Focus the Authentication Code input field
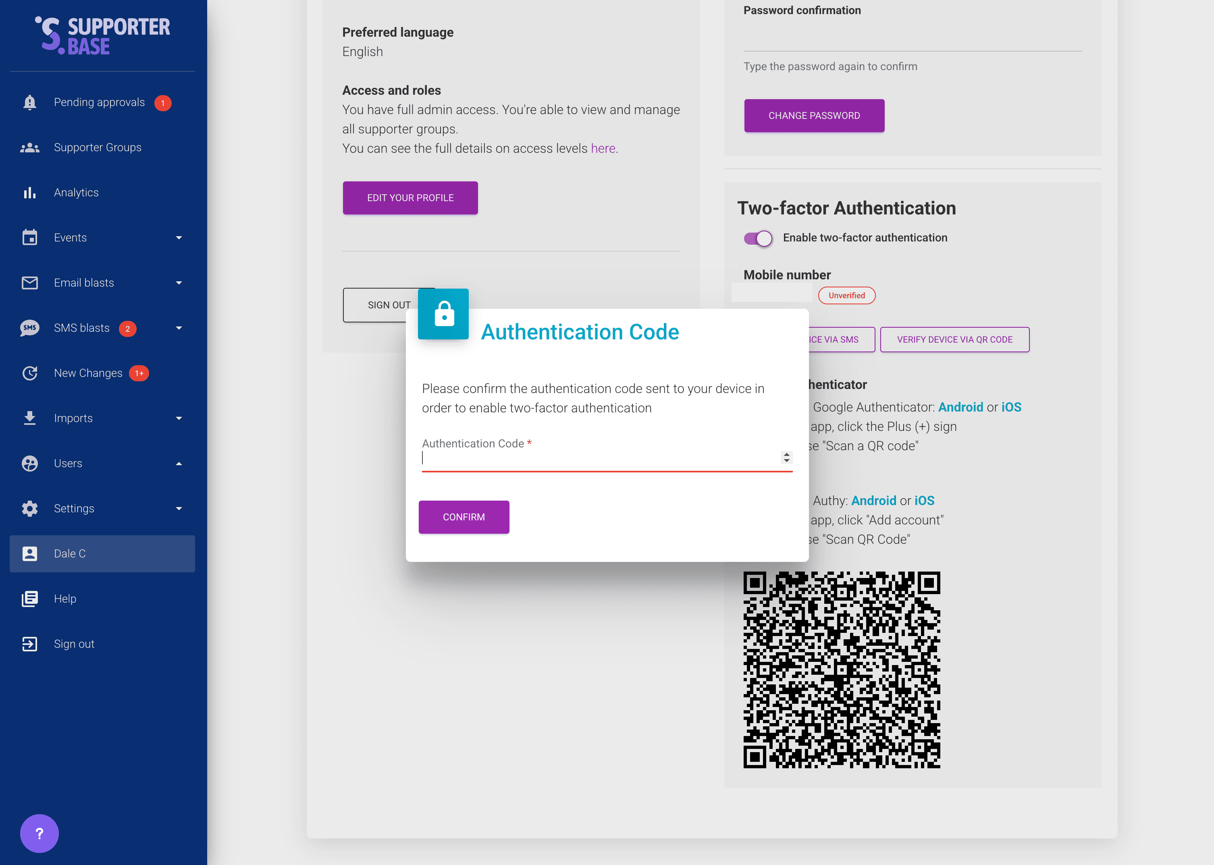The image size is (1214, 865). [x=597, y=458]
